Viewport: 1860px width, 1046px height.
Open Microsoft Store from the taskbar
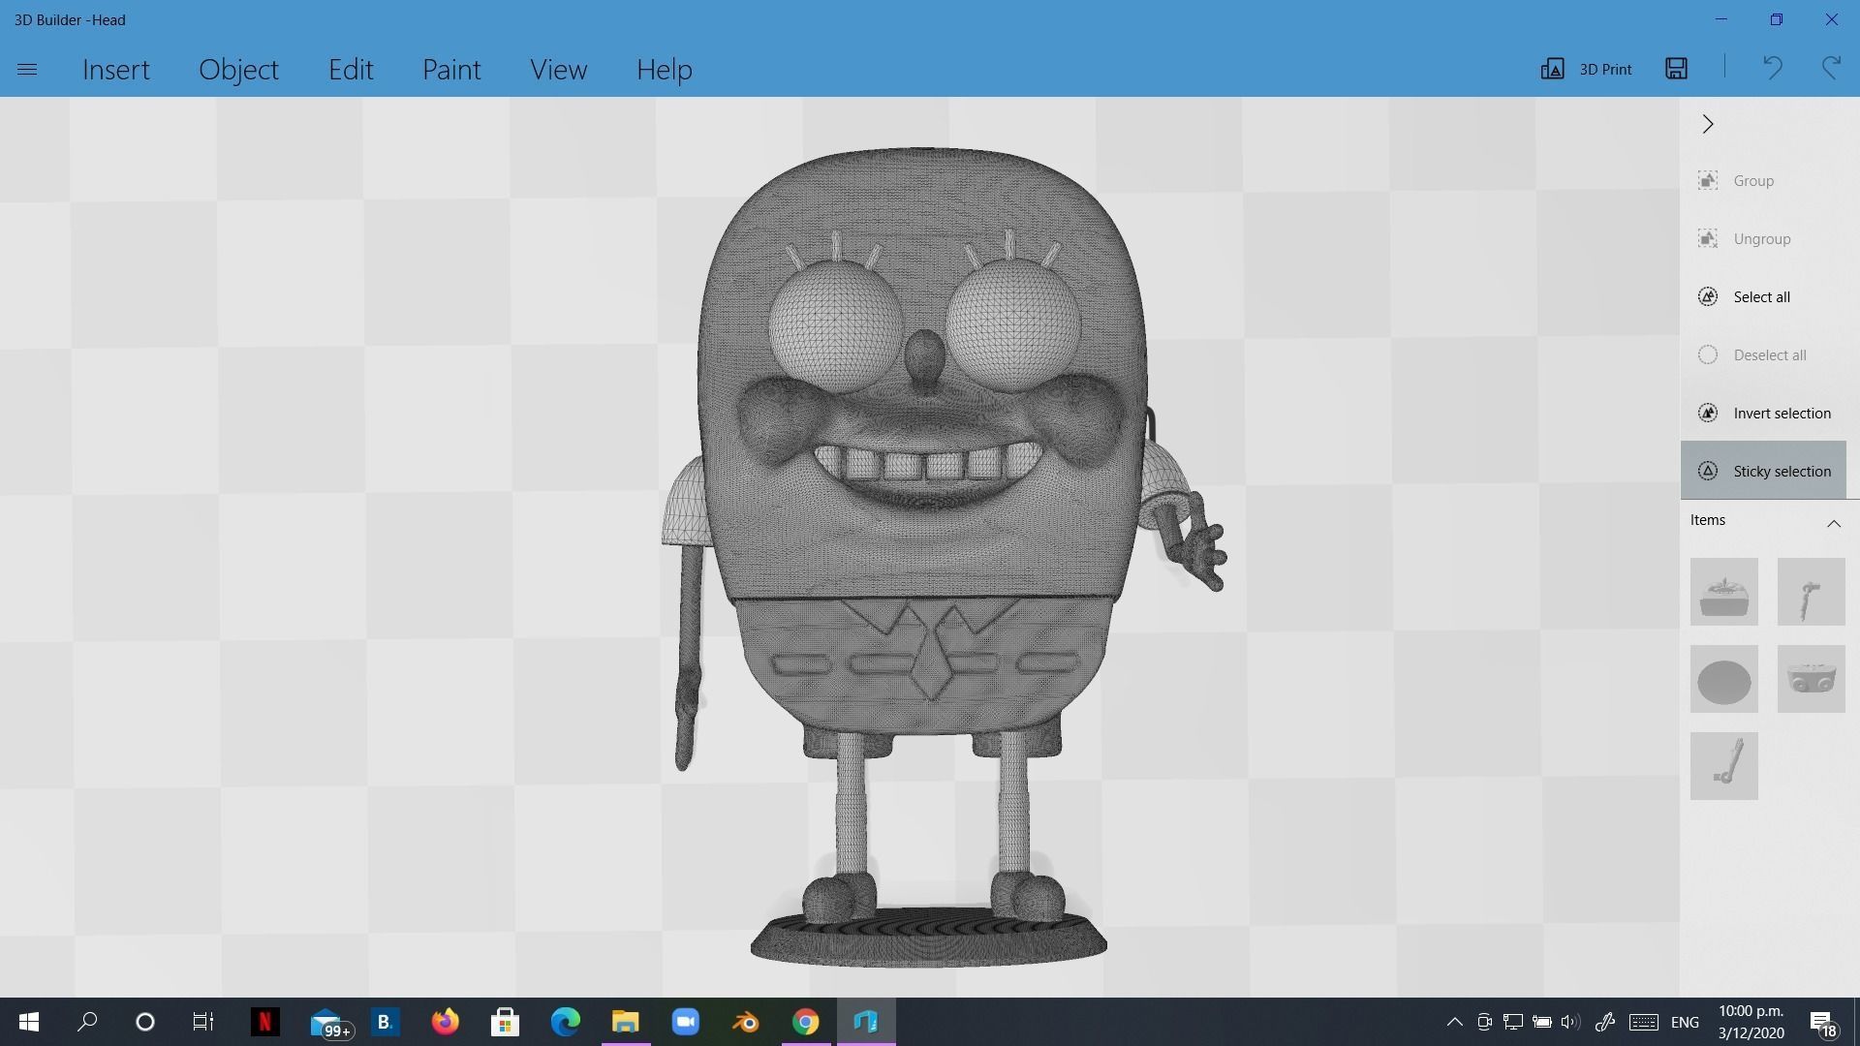pyautogui.click(x=505, y=1022)
